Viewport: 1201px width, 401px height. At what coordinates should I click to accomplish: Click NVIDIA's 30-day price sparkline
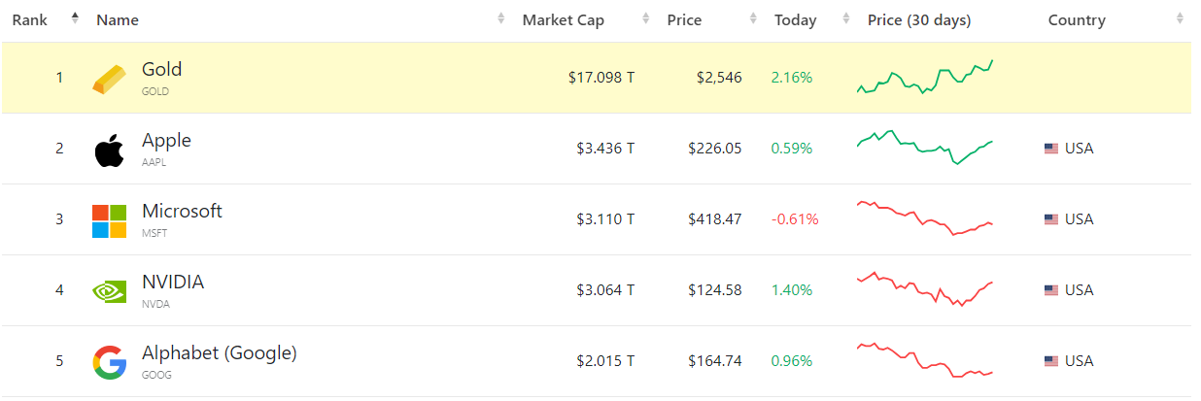point(924,289)
